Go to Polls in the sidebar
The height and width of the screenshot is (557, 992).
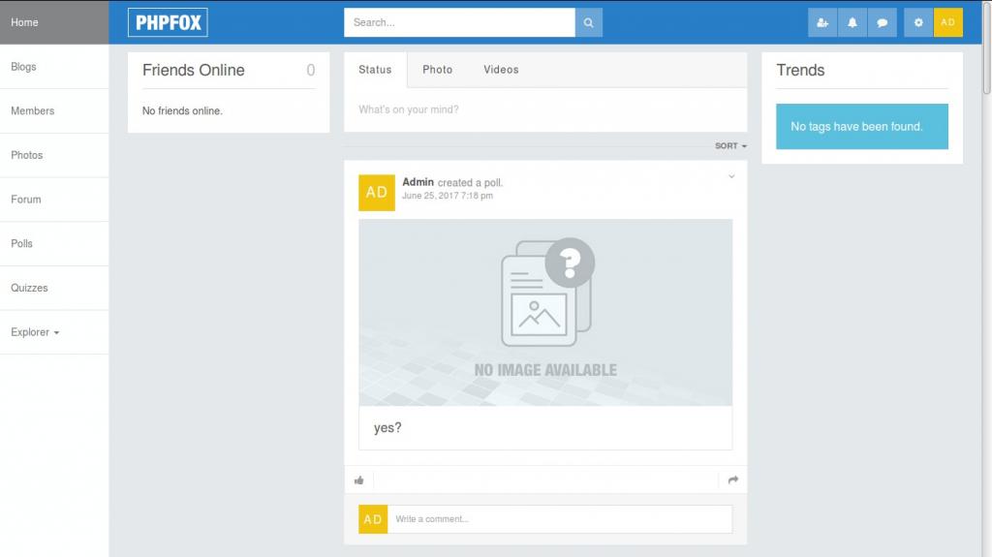click(21, 244)
